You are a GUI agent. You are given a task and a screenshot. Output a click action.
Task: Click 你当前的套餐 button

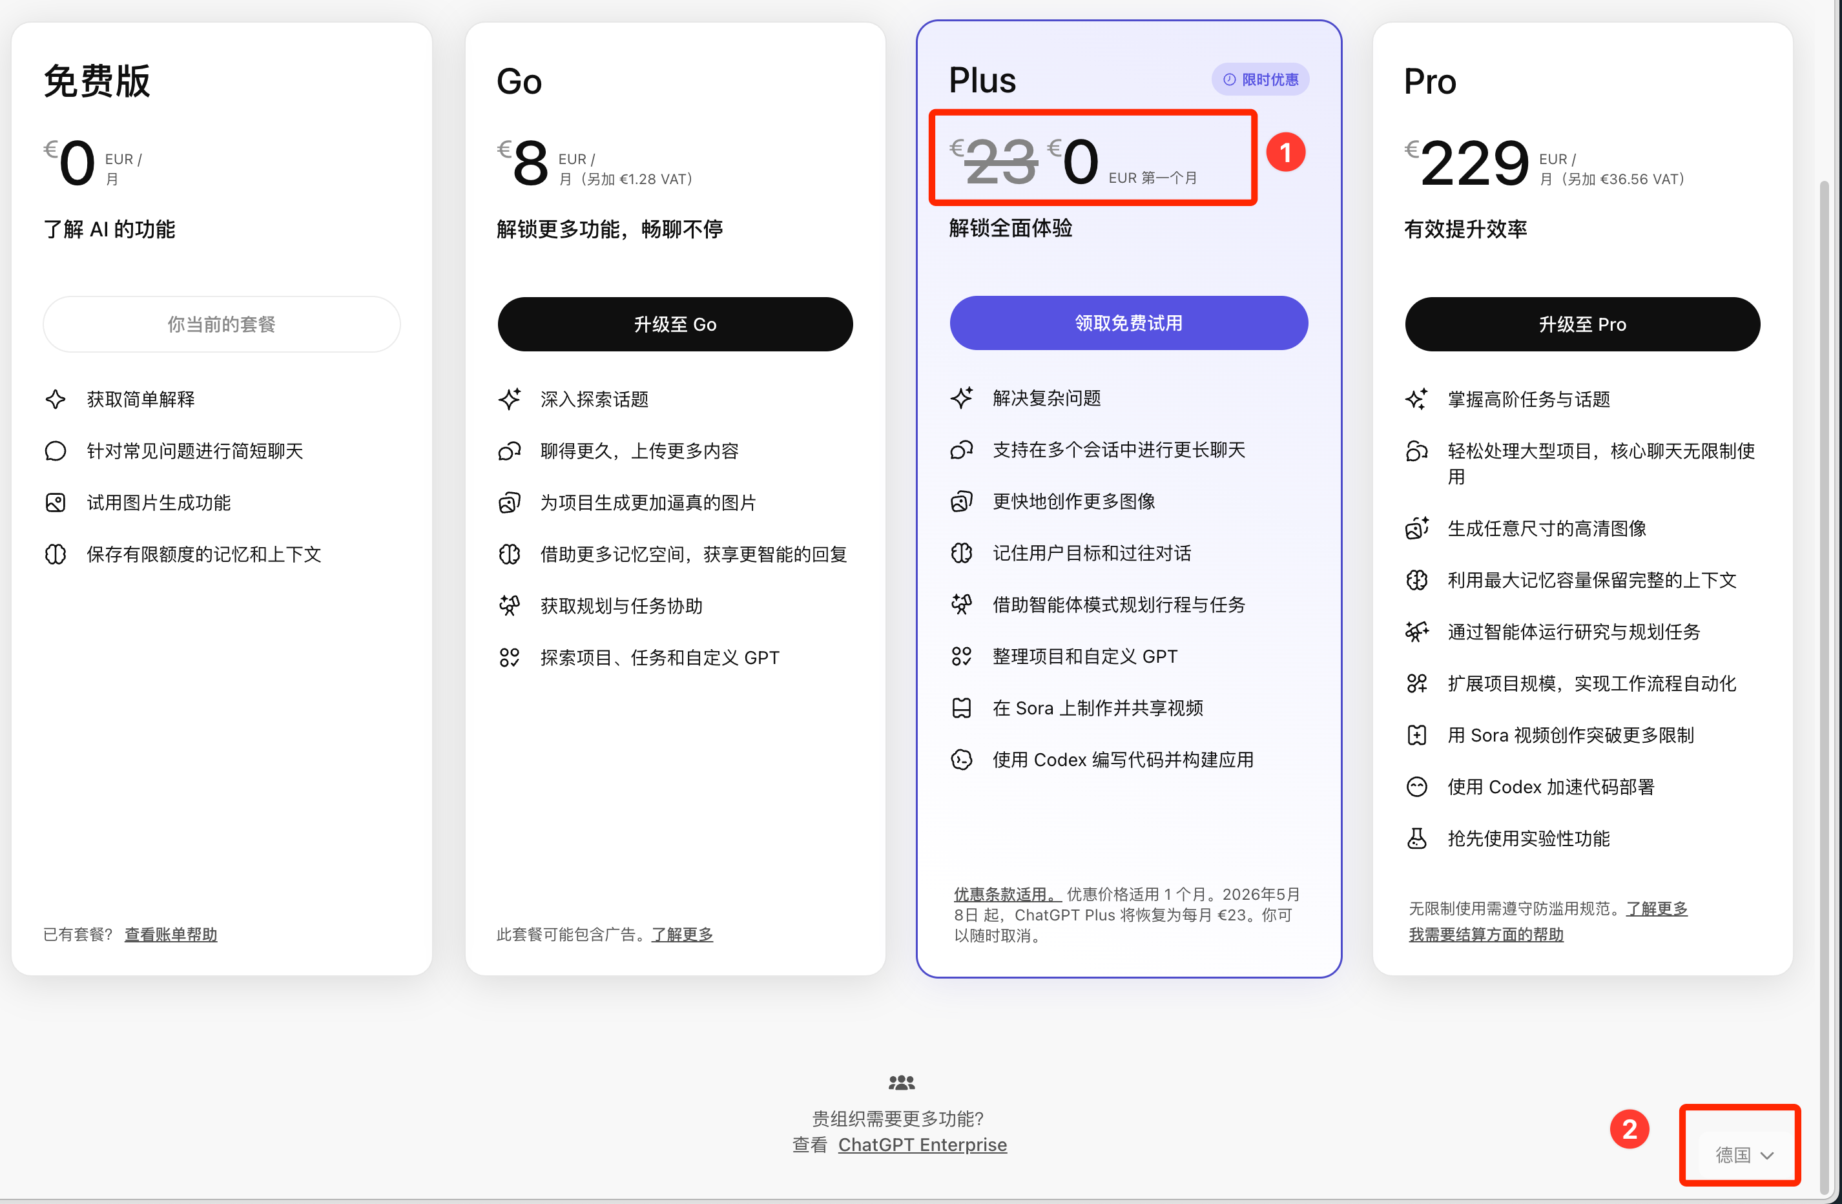(222, 324)
